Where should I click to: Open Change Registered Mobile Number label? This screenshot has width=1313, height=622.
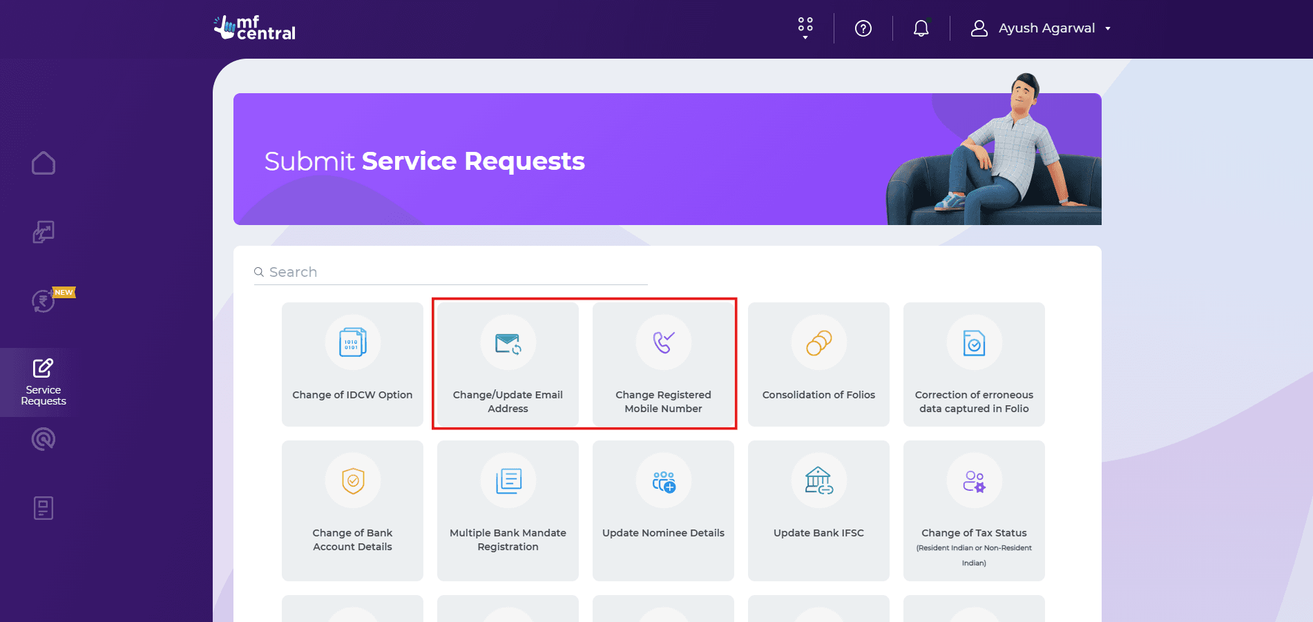663,402
